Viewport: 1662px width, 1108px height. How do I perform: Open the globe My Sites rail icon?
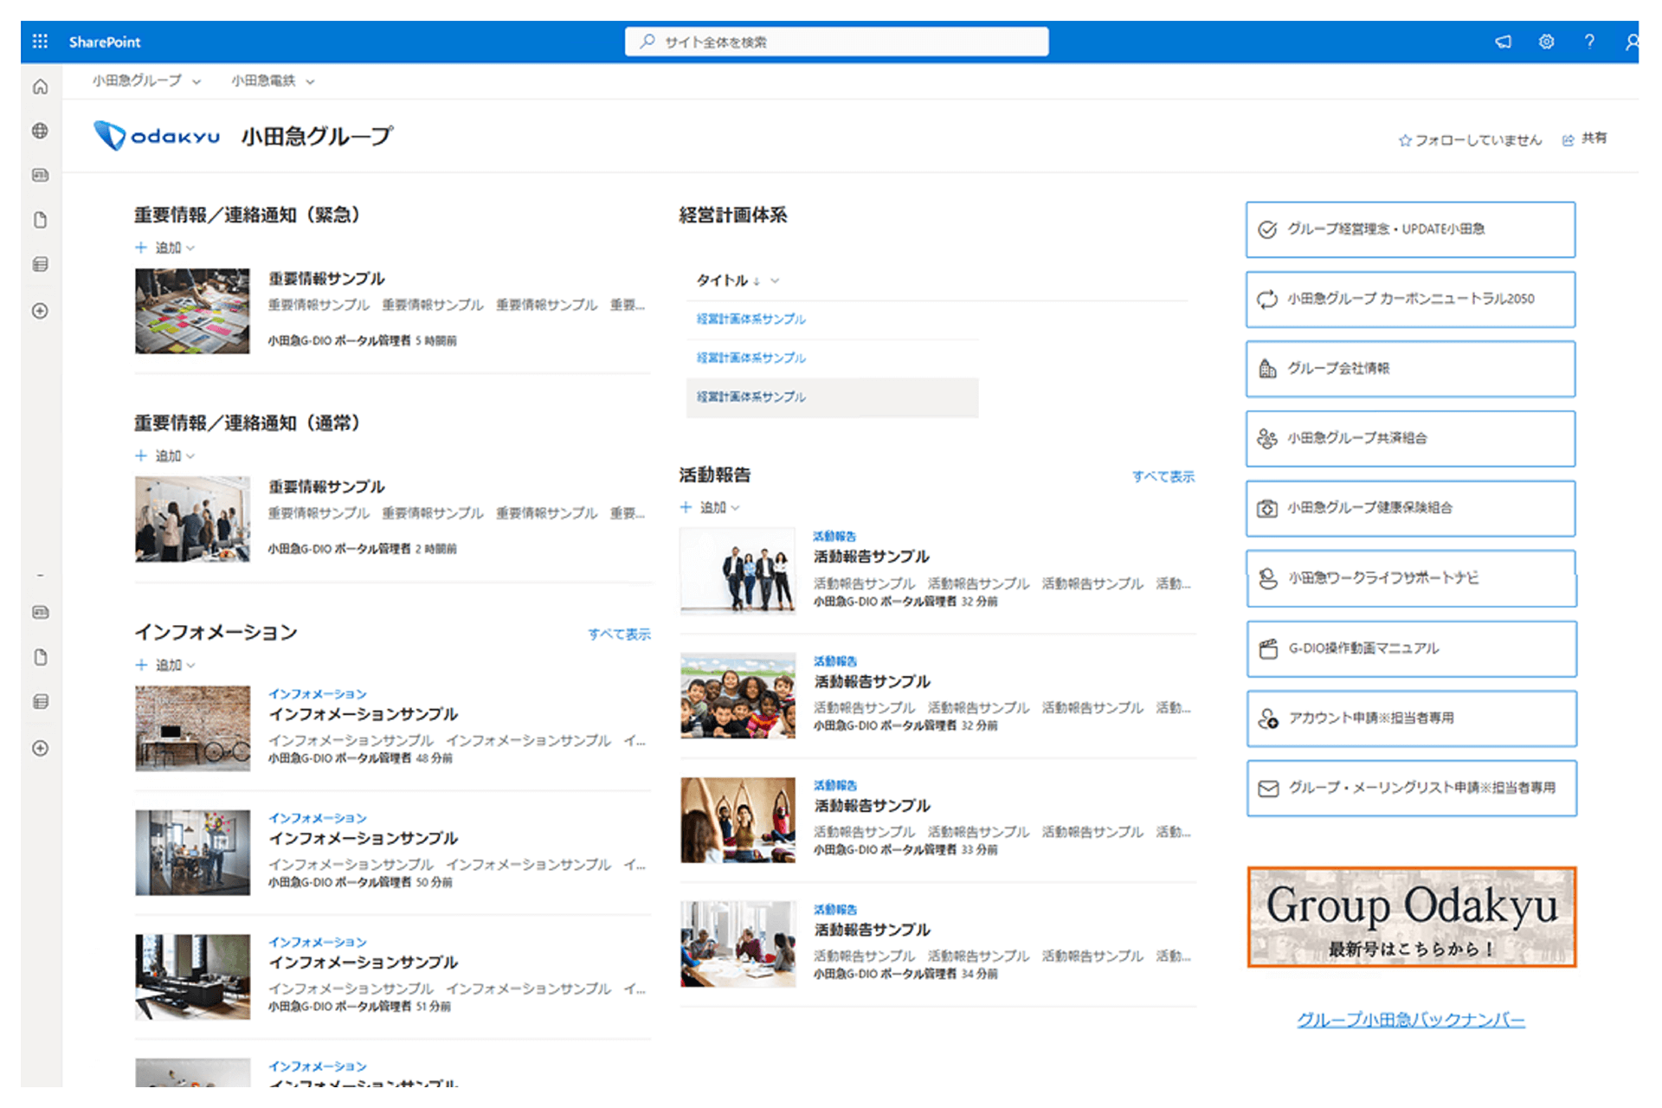(40, 131)
